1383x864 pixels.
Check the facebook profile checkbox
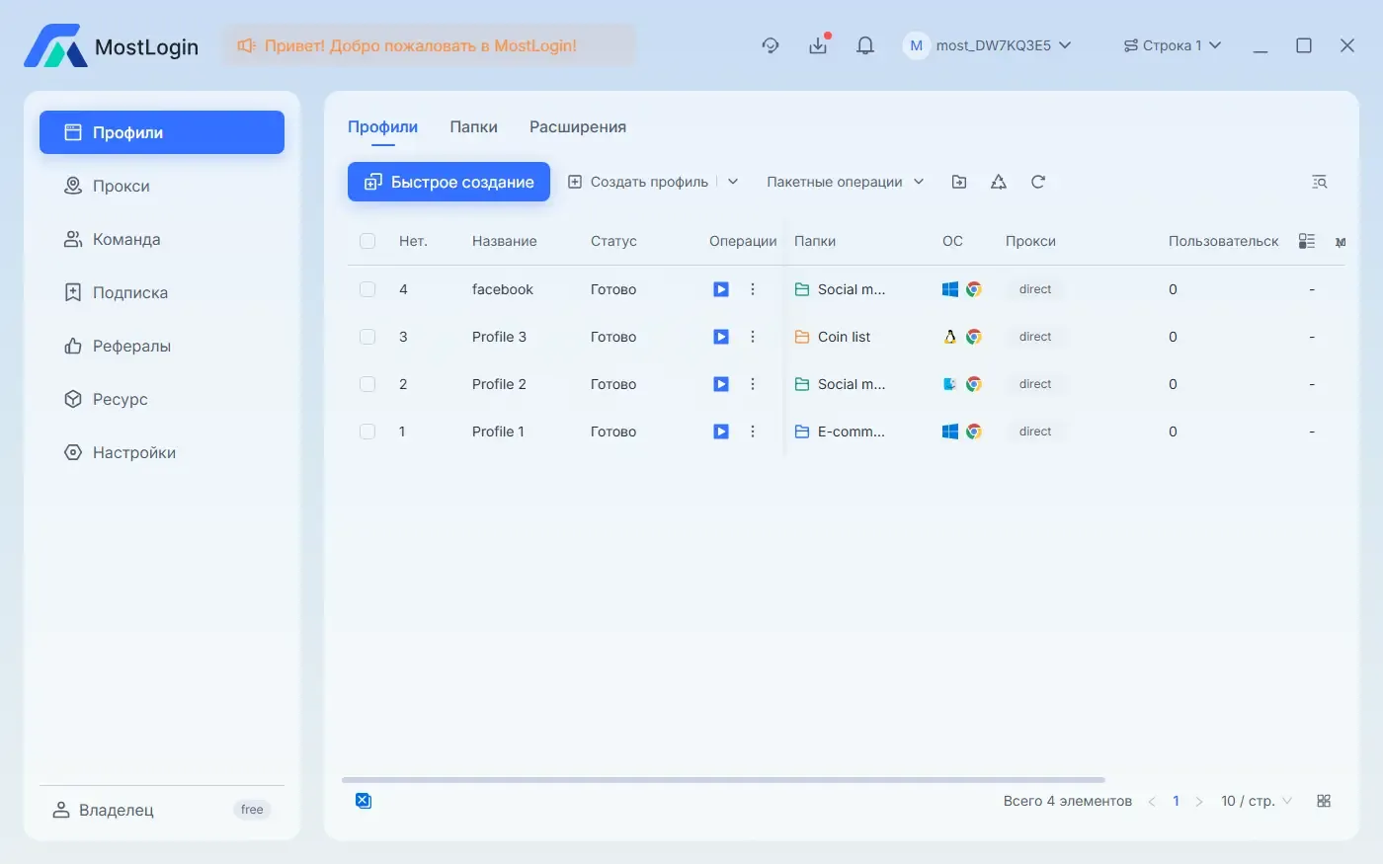(x=367, y=289)
